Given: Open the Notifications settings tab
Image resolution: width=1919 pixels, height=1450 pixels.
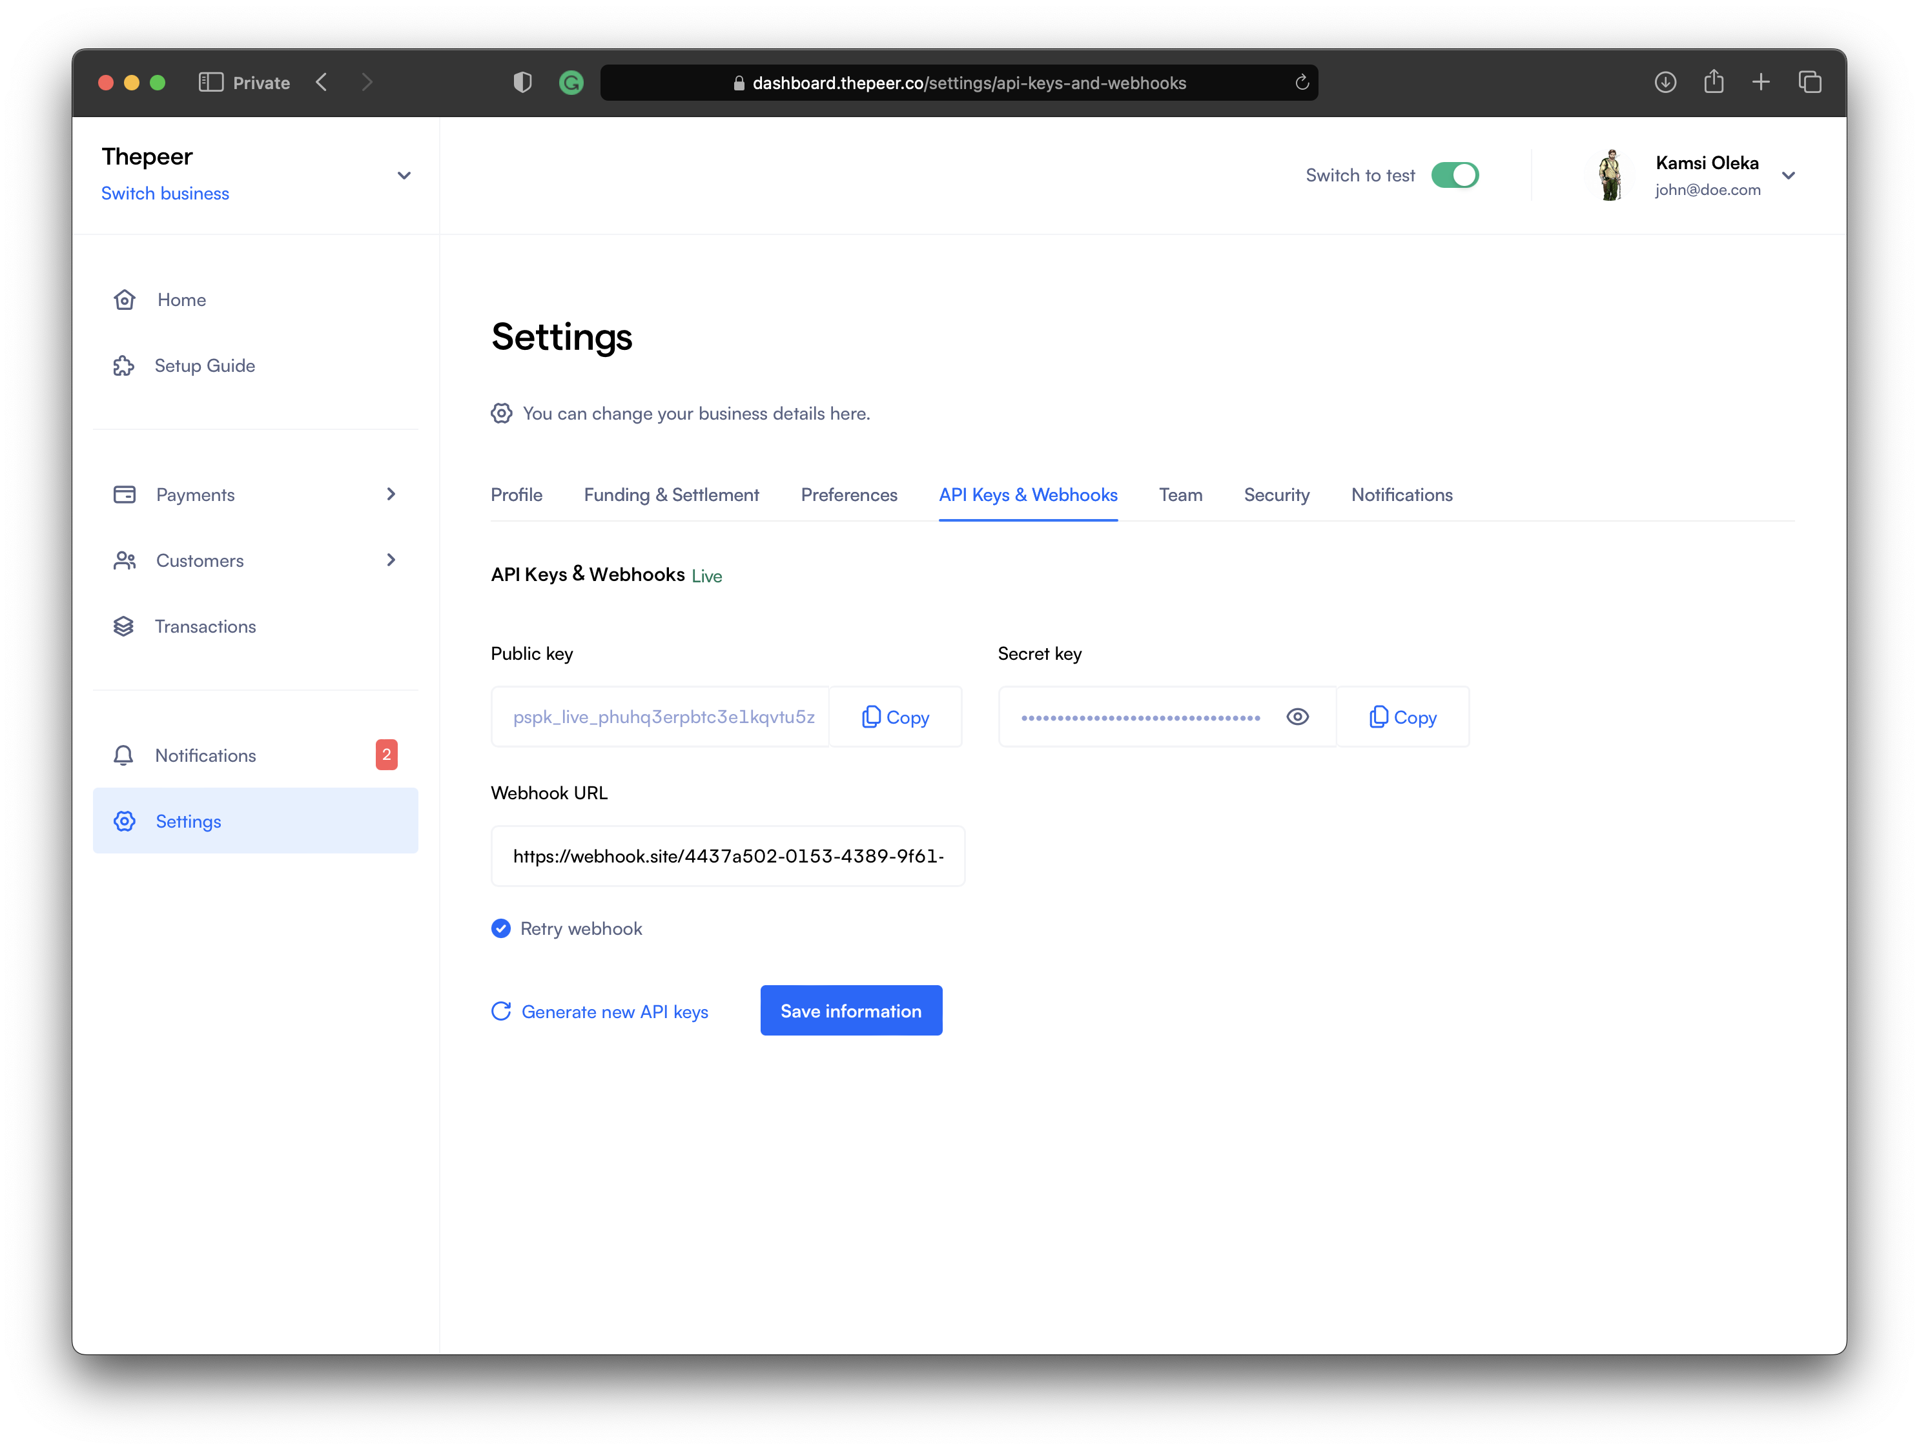Looking at the screenshot, I should coord(1402,495).
